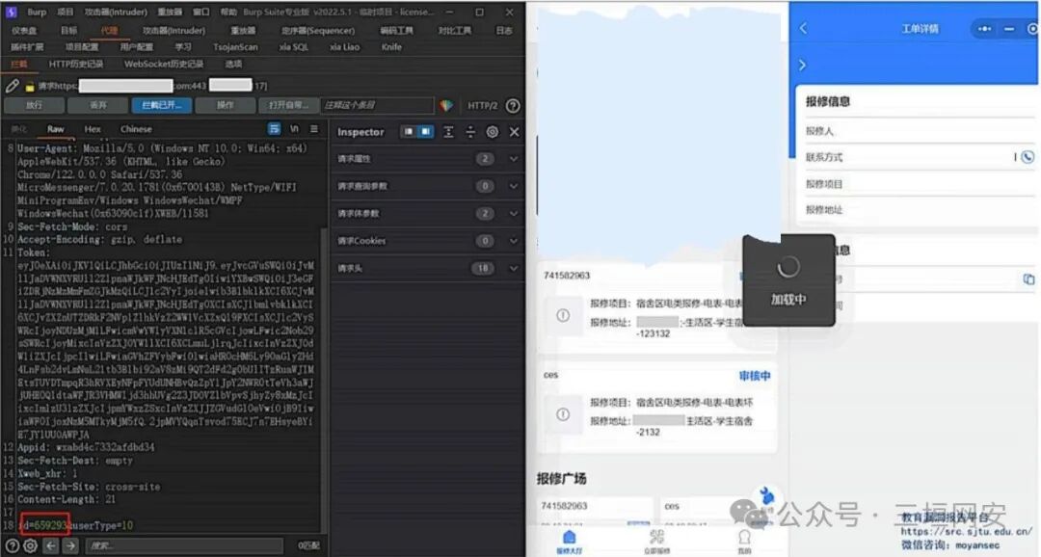Click the next match arrow

[70, 545]
